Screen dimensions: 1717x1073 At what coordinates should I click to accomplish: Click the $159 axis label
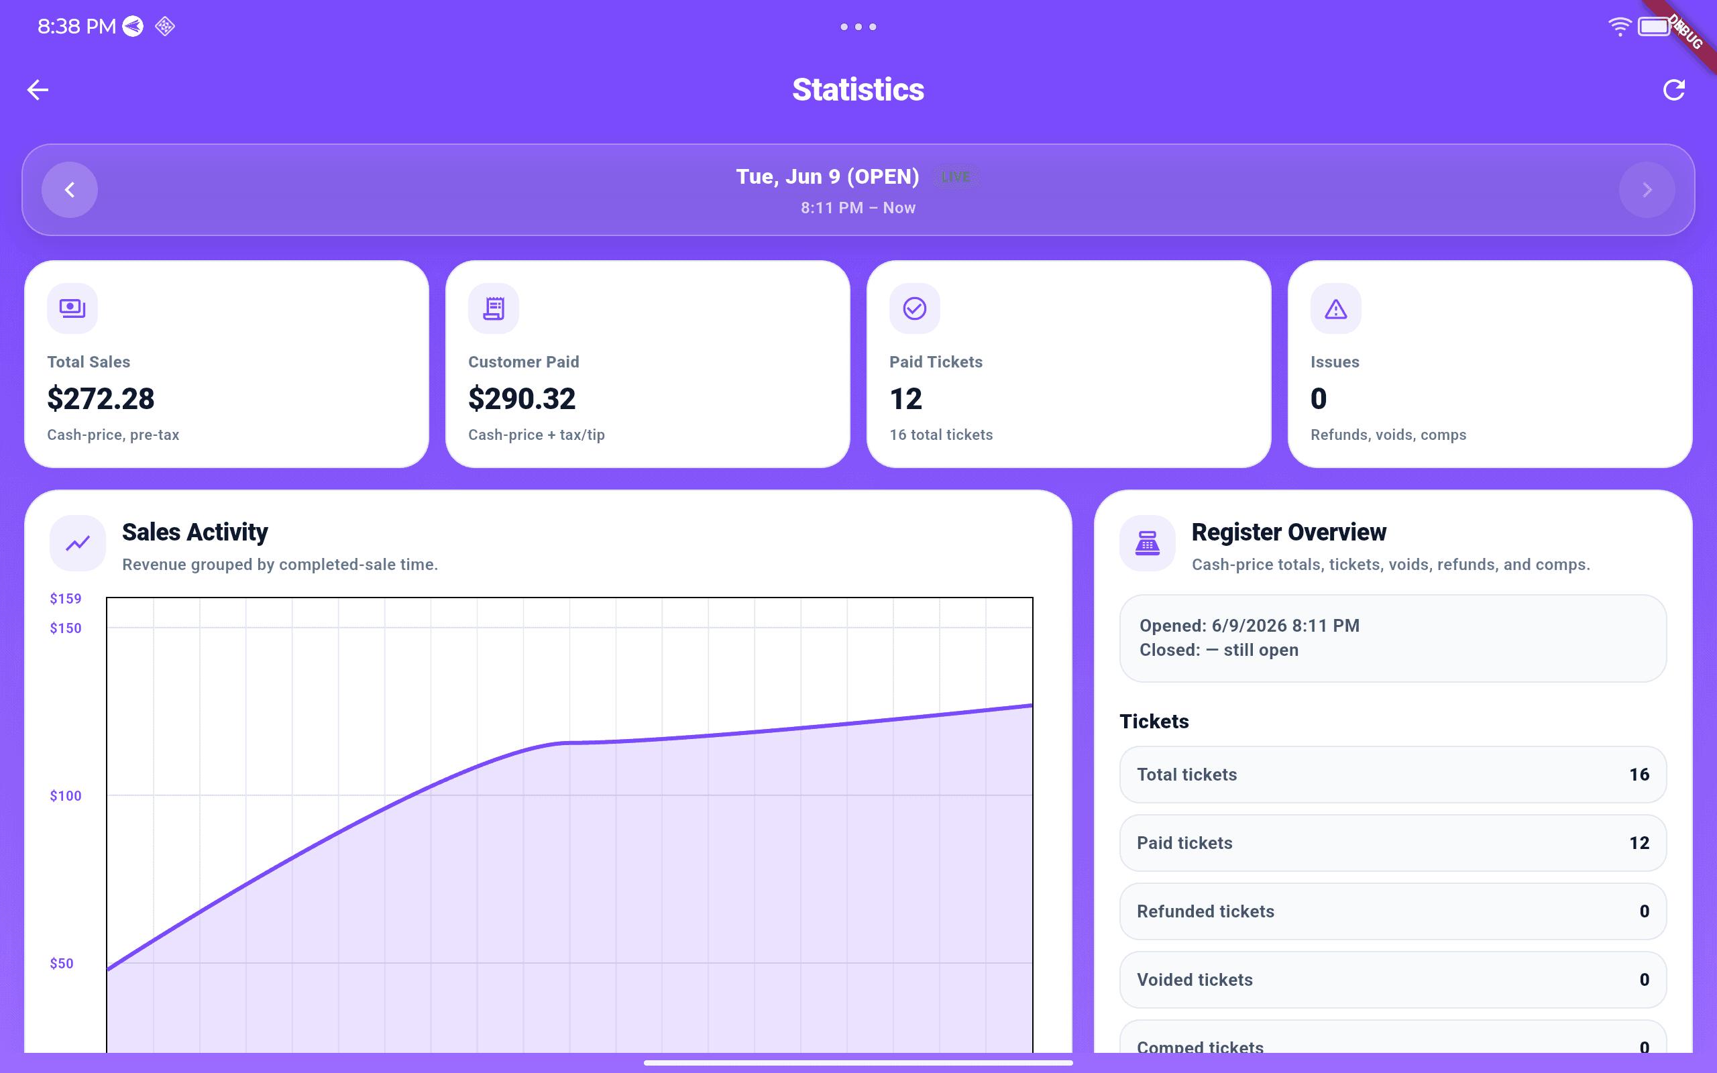point(65,598)
